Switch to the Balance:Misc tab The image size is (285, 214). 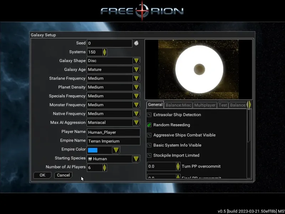[x=178, y=105]
